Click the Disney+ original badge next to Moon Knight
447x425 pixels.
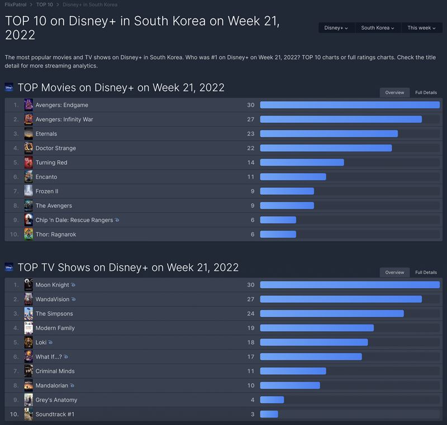pos(73,285)
